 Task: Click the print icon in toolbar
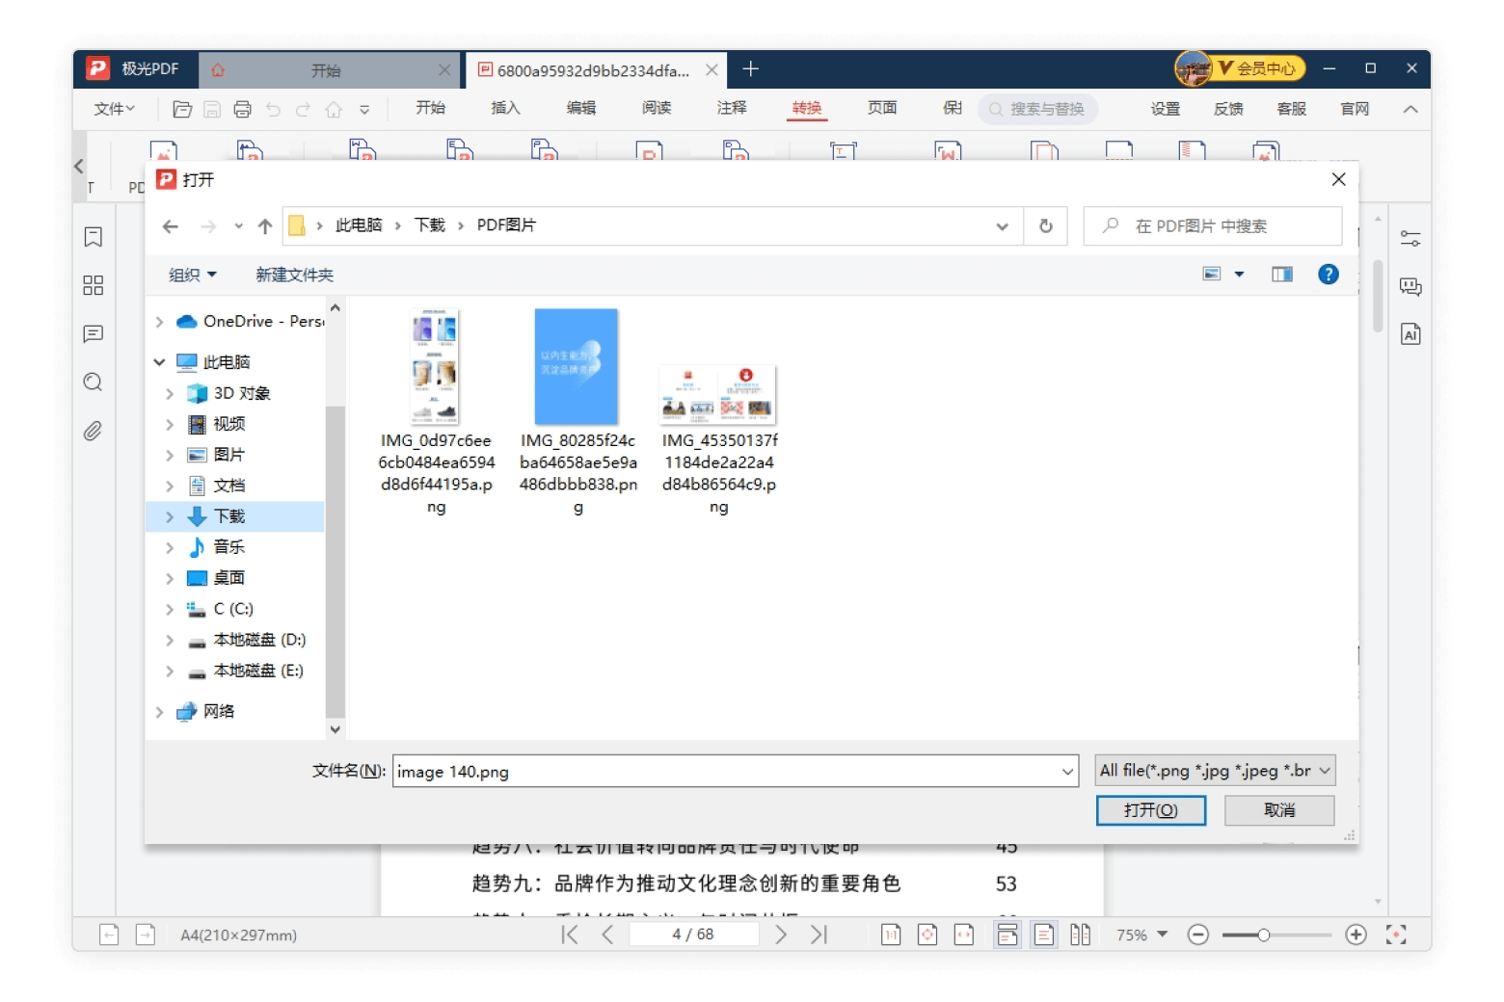[x=242, y=109]
